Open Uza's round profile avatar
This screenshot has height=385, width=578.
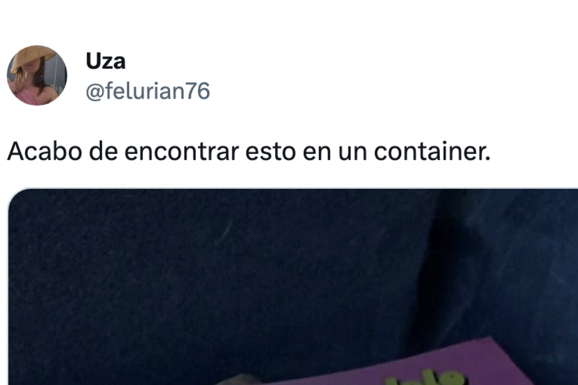pos(37,76)
